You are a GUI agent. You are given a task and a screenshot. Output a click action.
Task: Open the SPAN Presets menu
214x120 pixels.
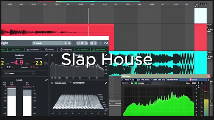127,80
